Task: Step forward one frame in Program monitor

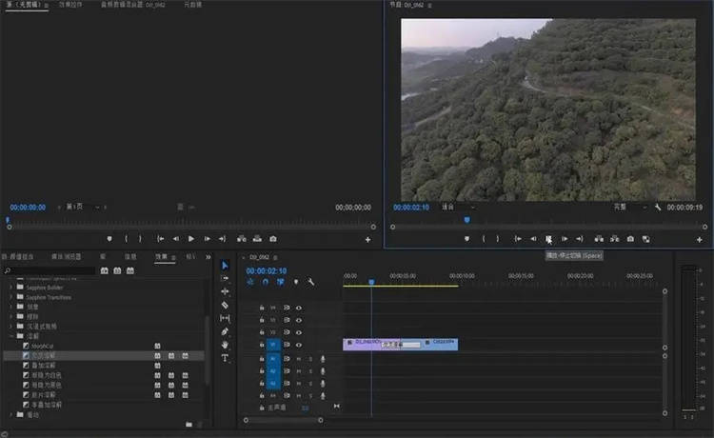Action: point(565,239)
